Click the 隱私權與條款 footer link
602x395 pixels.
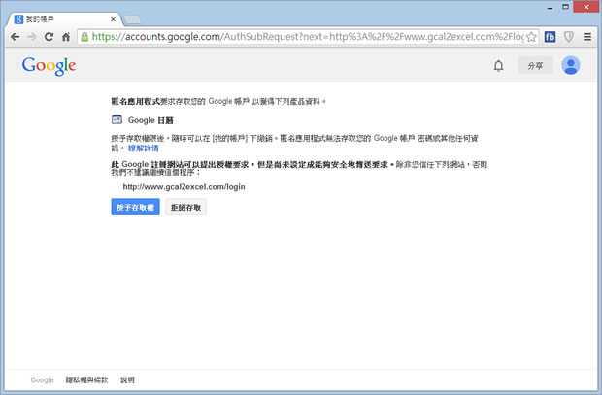point(86,379)
